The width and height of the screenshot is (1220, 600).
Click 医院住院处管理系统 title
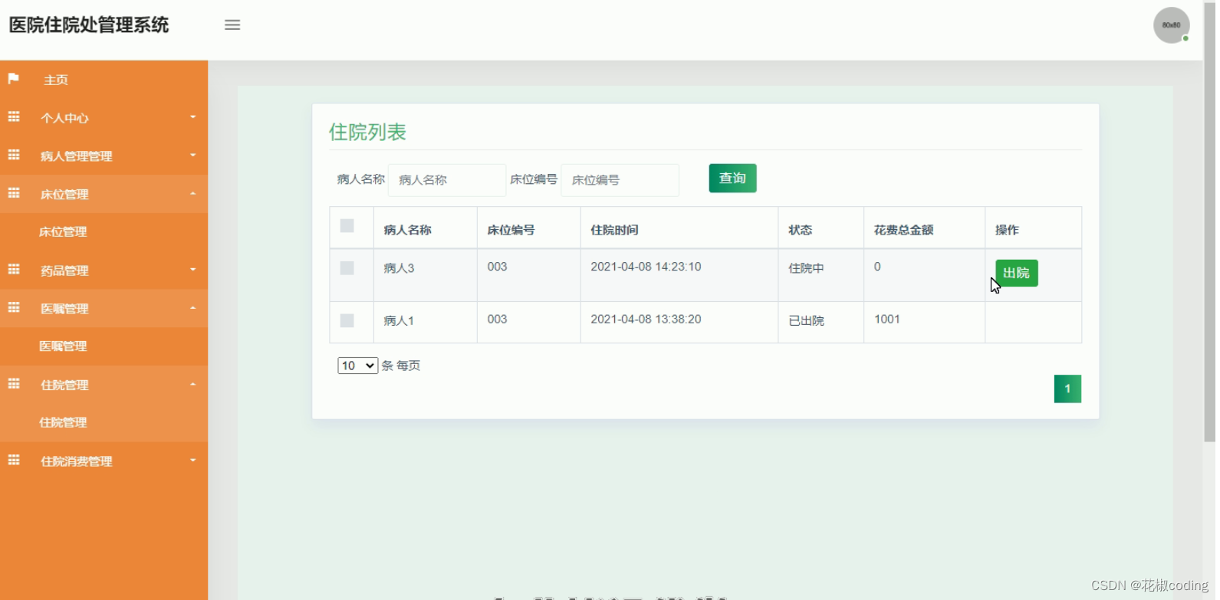[89, 25]
